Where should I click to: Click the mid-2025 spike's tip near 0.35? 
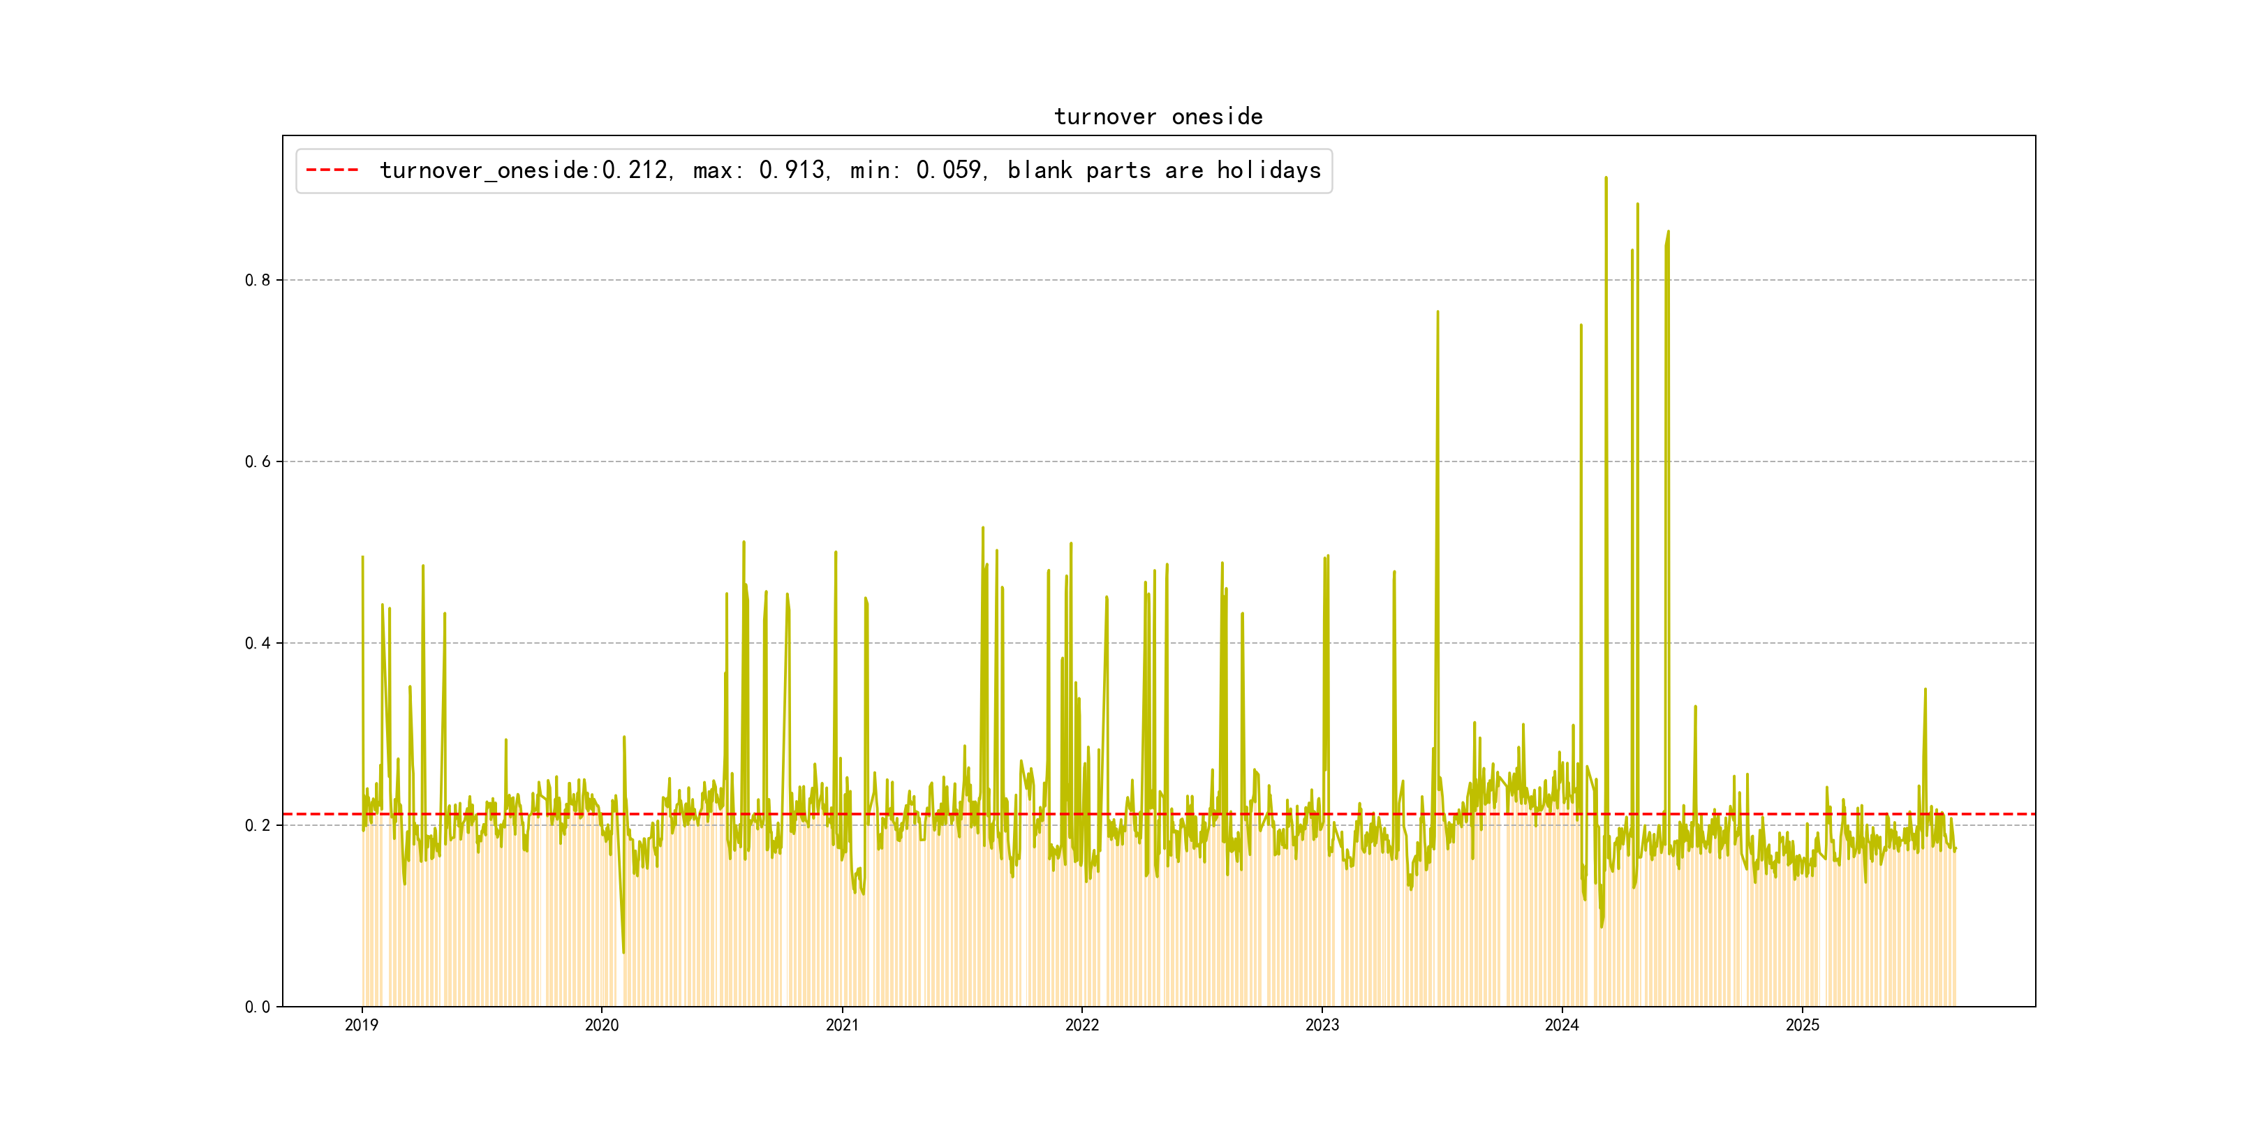pos(1925,690)
